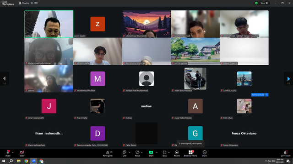Open the Apps menu
Viewport: 293px width, 164px height.
pyautogui.click(x=164, y=154)
